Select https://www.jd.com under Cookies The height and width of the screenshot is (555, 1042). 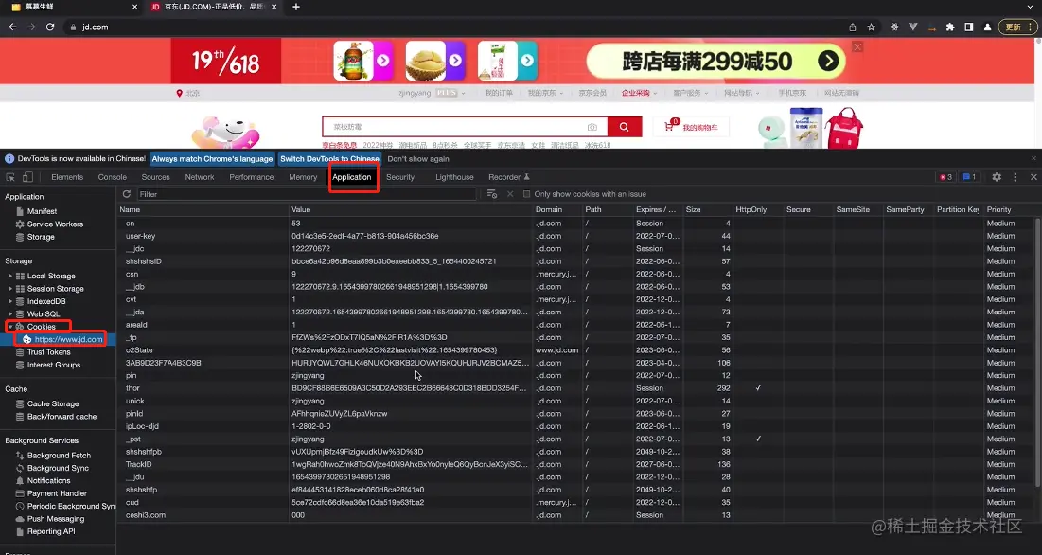(68, 340)
